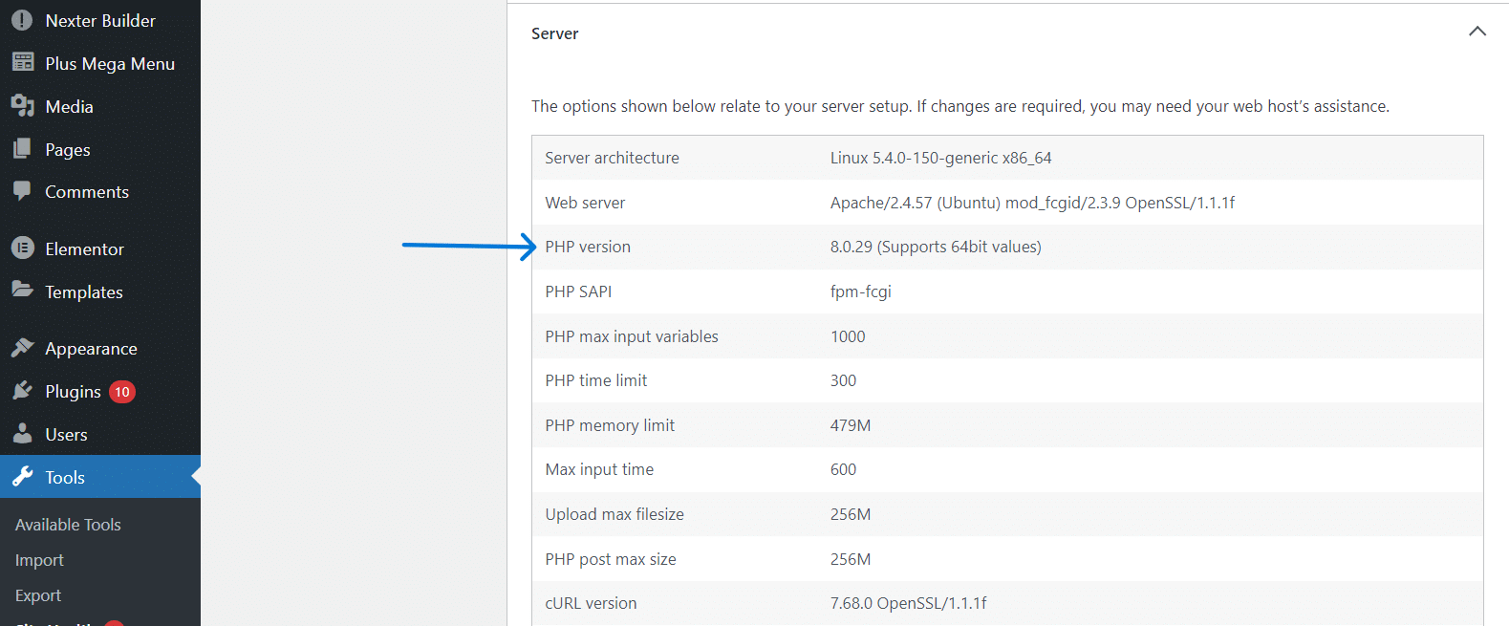The width and height of the screenshot is (1509, 626).
Task: Click the Comments speech bubble icon
Action: (x=22, y=191)
